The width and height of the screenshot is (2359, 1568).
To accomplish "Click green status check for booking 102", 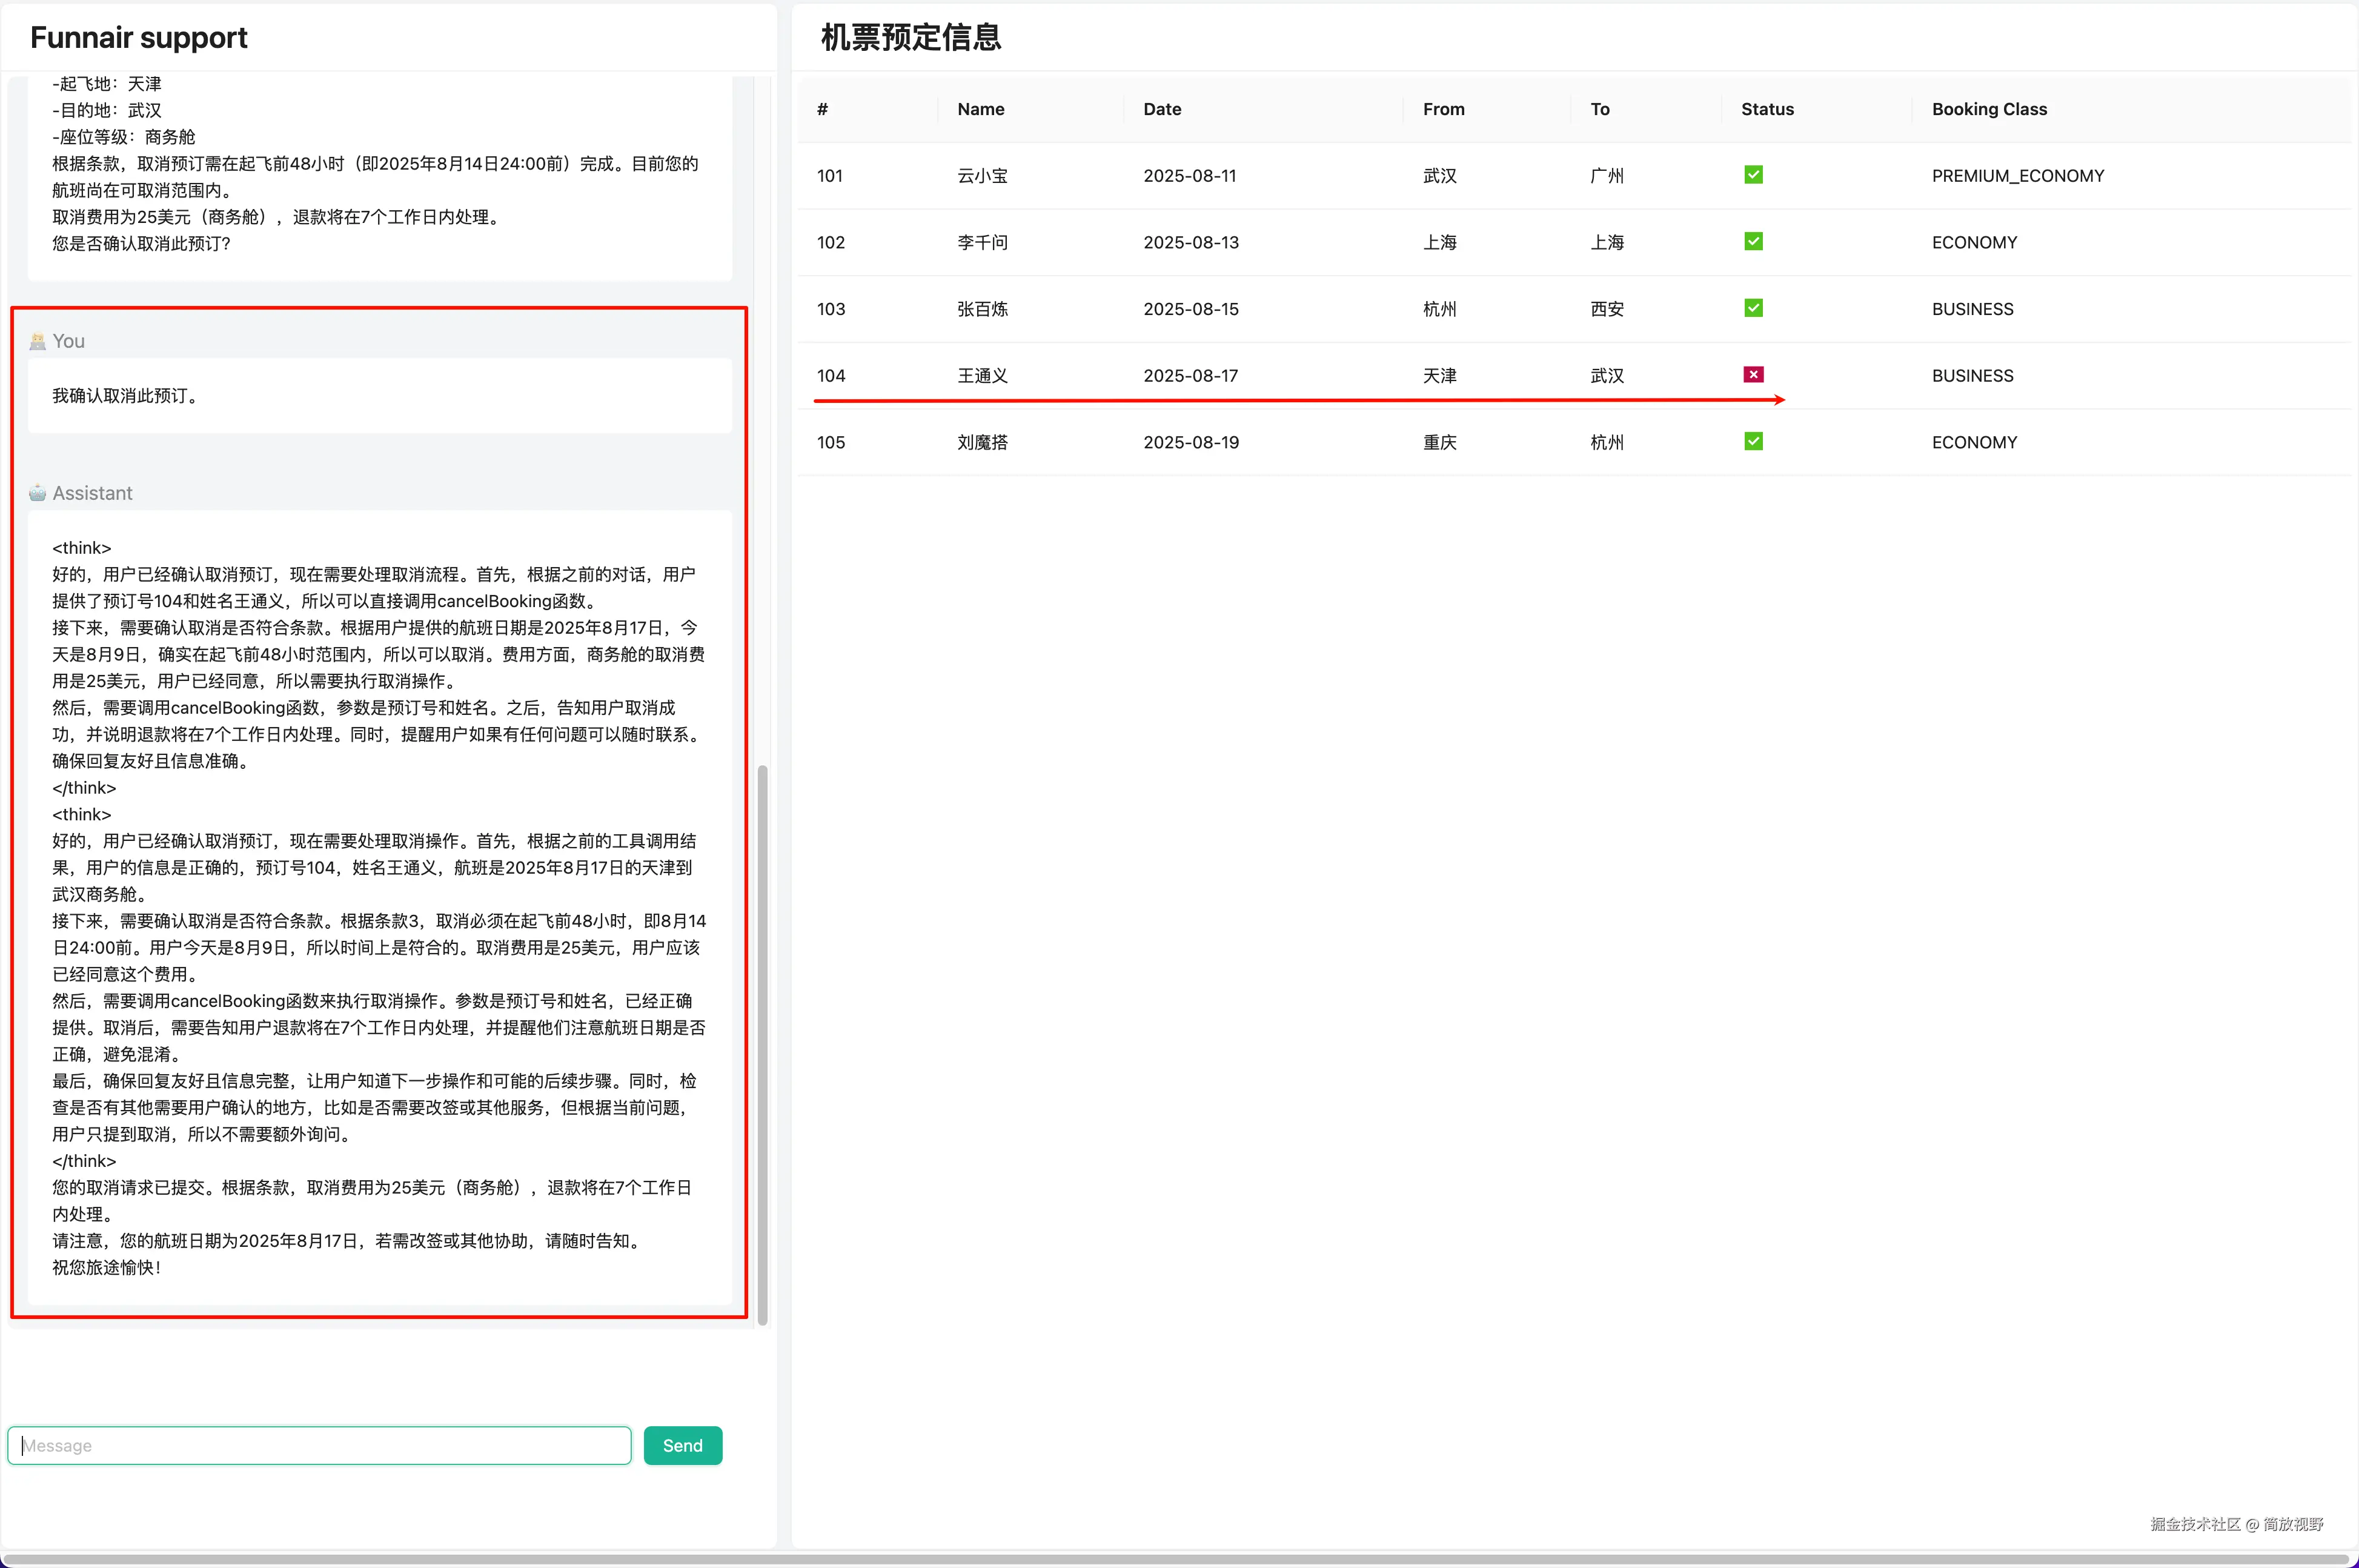I will click(1753, 242).
